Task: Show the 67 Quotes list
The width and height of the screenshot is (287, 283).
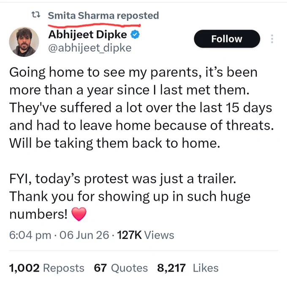Action: (121, 268)
